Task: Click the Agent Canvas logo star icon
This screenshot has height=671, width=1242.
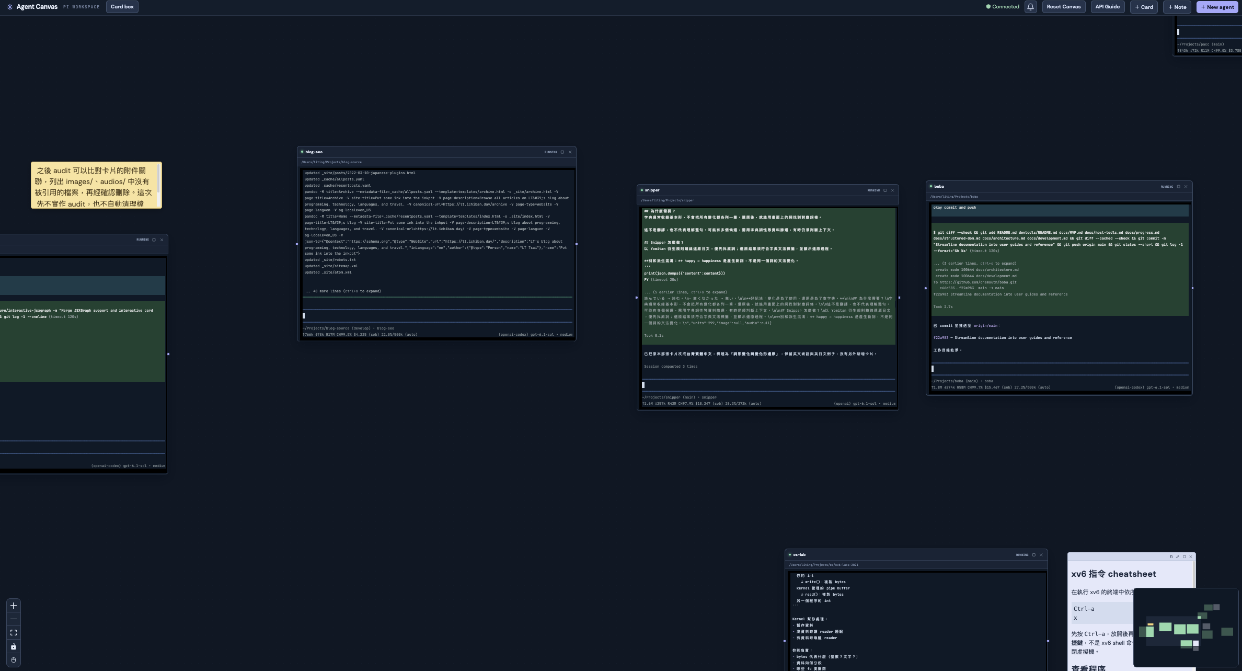Action: coord(9,7)
